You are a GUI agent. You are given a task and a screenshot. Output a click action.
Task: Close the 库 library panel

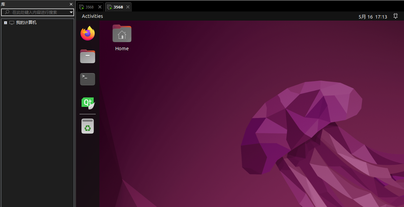(71, 4)
